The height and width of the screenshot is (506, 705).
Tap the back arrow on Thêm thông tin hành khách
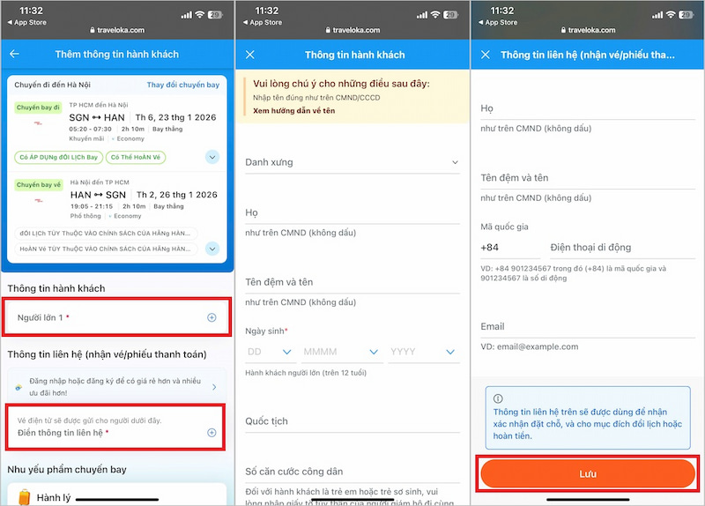point(14,54)
